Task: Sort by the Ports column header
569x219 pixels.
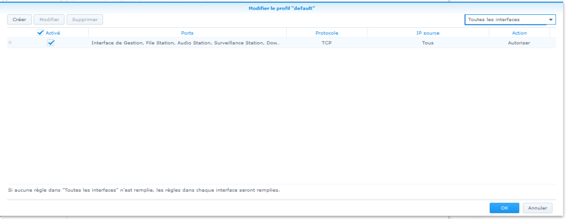Action: click(187, 33)
